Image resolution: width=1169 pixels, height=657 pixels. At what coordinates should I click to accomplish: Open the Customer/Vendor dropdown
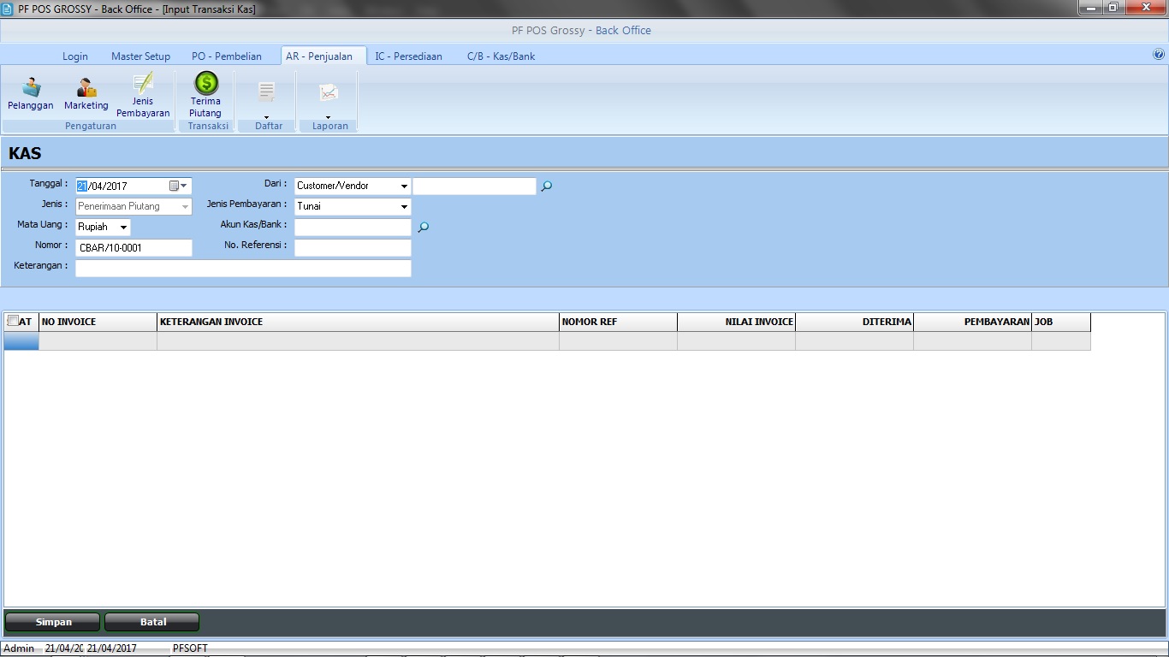(x=404, y=186)
